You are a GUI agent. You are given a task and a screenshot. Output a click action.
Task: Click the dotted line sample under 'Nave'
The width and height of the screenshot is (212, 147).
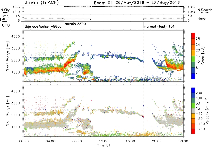202,21
